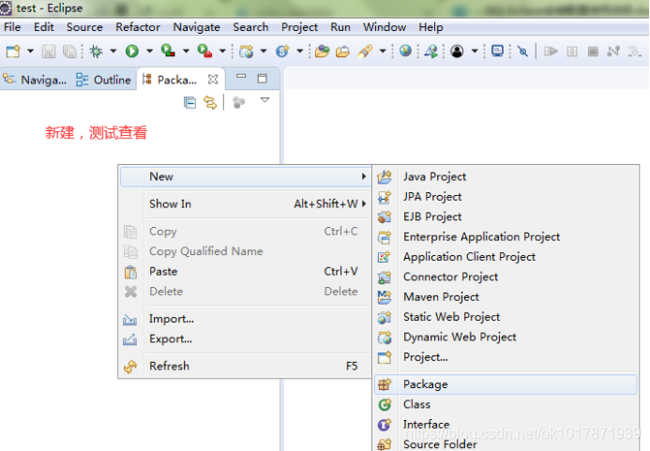Viewport: 650px width, 451px height.
Task: Click the Open Task folder icon
Action: pyautogui.click(x=342, y=52)
